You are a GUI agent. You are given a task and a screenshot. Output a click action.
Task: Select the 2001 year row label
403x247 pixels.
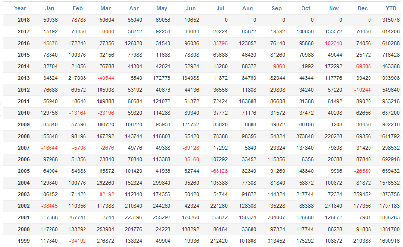tap(24, 217)
